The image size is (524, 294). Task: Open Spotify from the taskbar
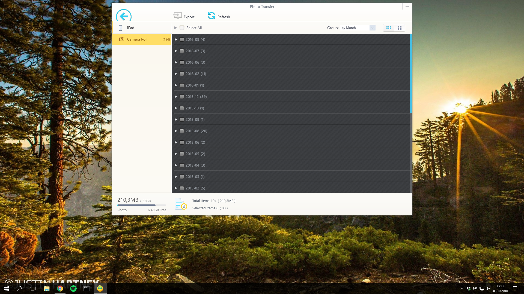(x=73, y=289)
